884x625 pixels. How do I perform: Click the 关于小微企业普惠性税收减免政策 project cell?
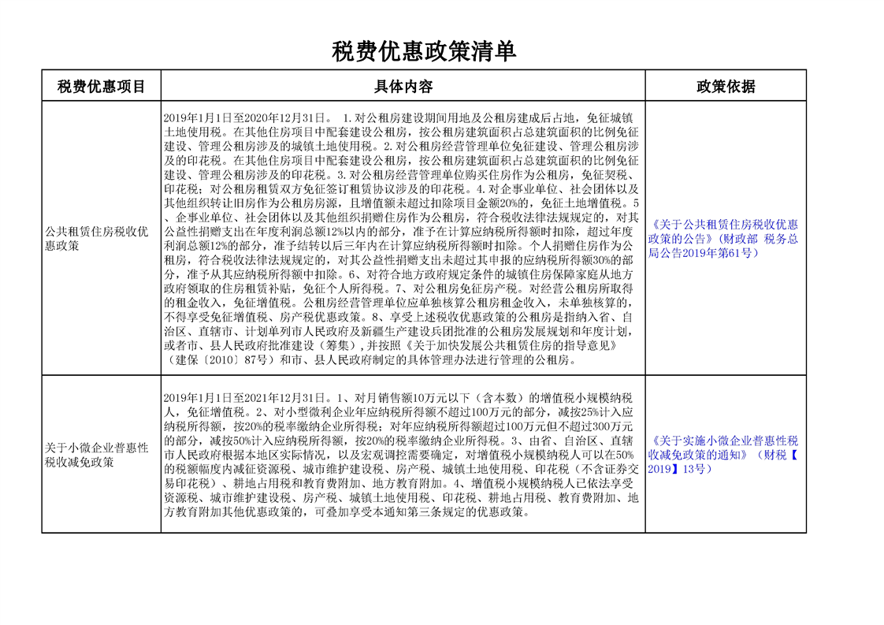click(x=96, y=455)
